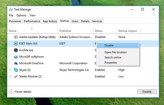164x105 pixels.
Task: Choose Open file location in context menu
Action: click(x=118, y=52)
